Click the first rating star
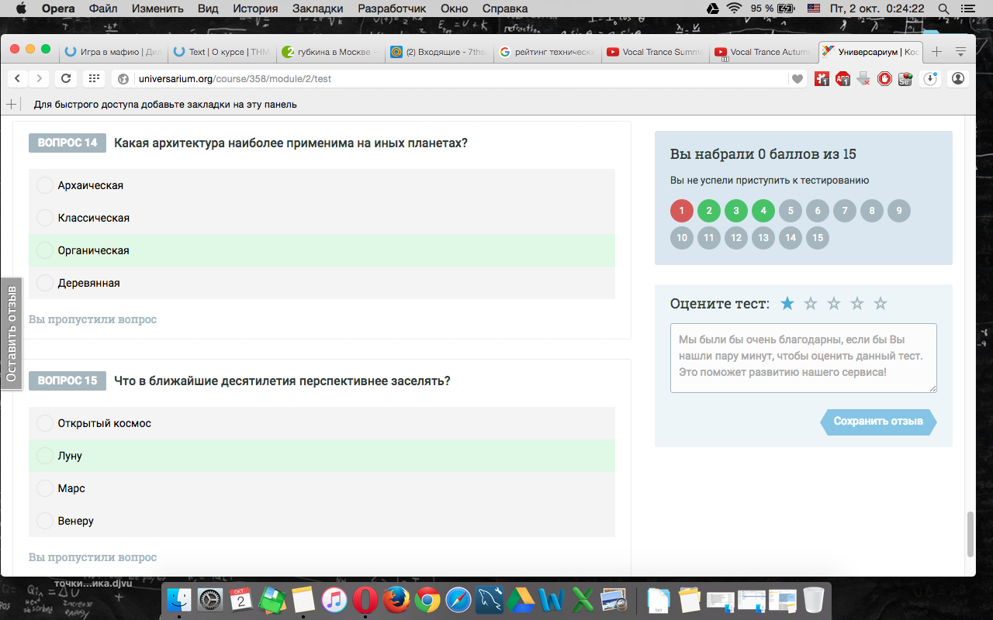 point(787,304)
